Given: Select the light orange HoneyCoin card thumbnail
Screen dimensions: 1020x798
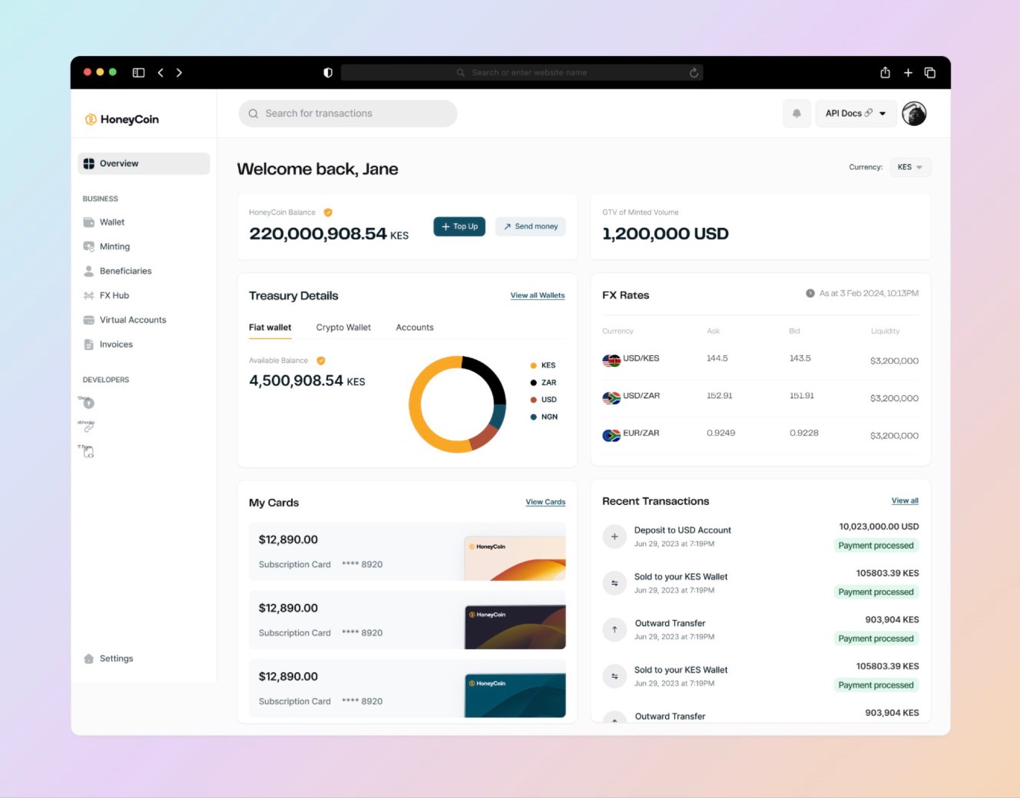Looking at the screenshot, I should [515, 558].
